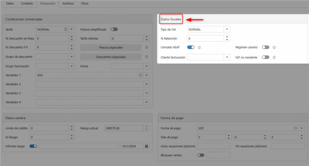
Task: Clear the Tarifa NORMAL value icon
Action: tap(65, 29)
